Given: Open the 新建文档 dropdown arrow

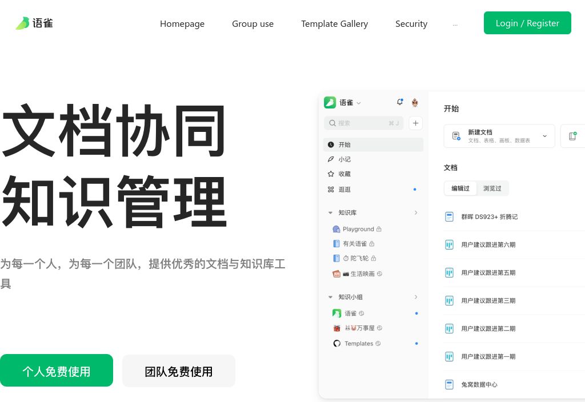Looking at the screenshot, I should pyautogui.click(x=544, y=136).
